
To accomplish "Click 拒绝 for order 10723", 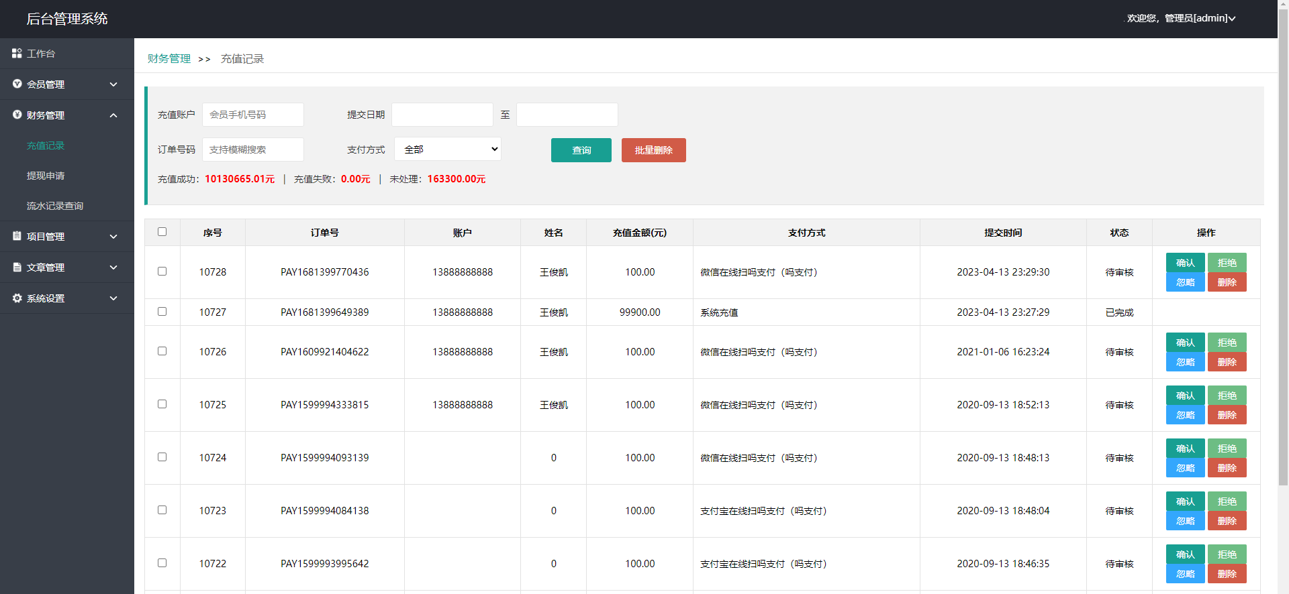I will tap(1227, 501).
